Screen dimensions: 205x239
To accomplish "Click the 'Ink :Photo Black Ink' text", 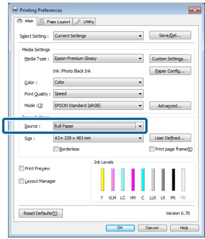I will (72, 71).
